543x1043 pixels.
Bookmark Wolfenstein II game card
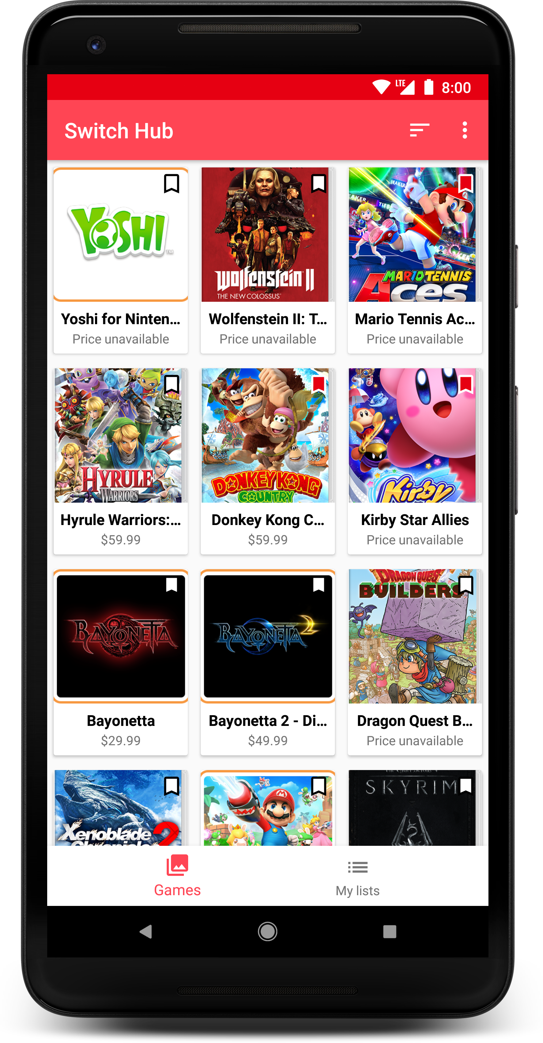click(318, 184)
